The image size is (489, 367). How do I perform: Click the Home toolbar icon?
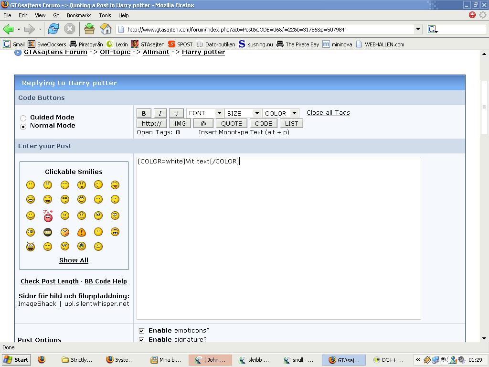click(x=106, y=29)
